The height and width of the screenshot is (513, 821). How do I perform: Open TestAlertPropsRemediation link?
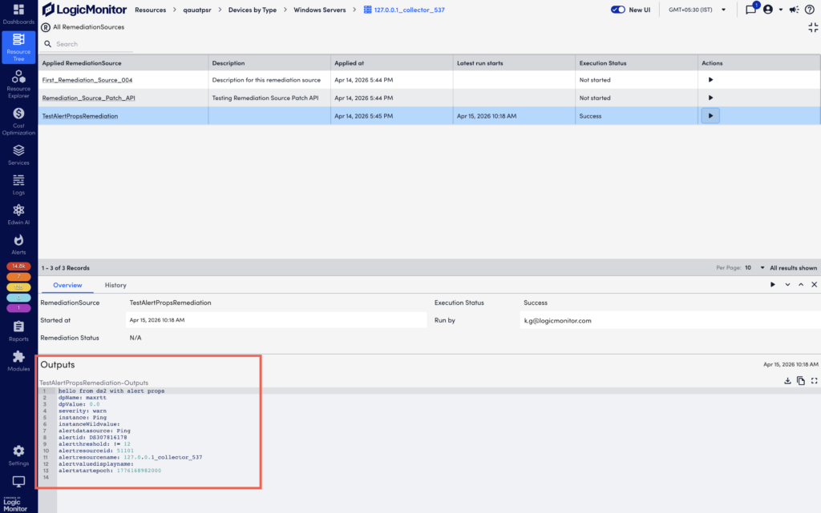click(79, 116)
